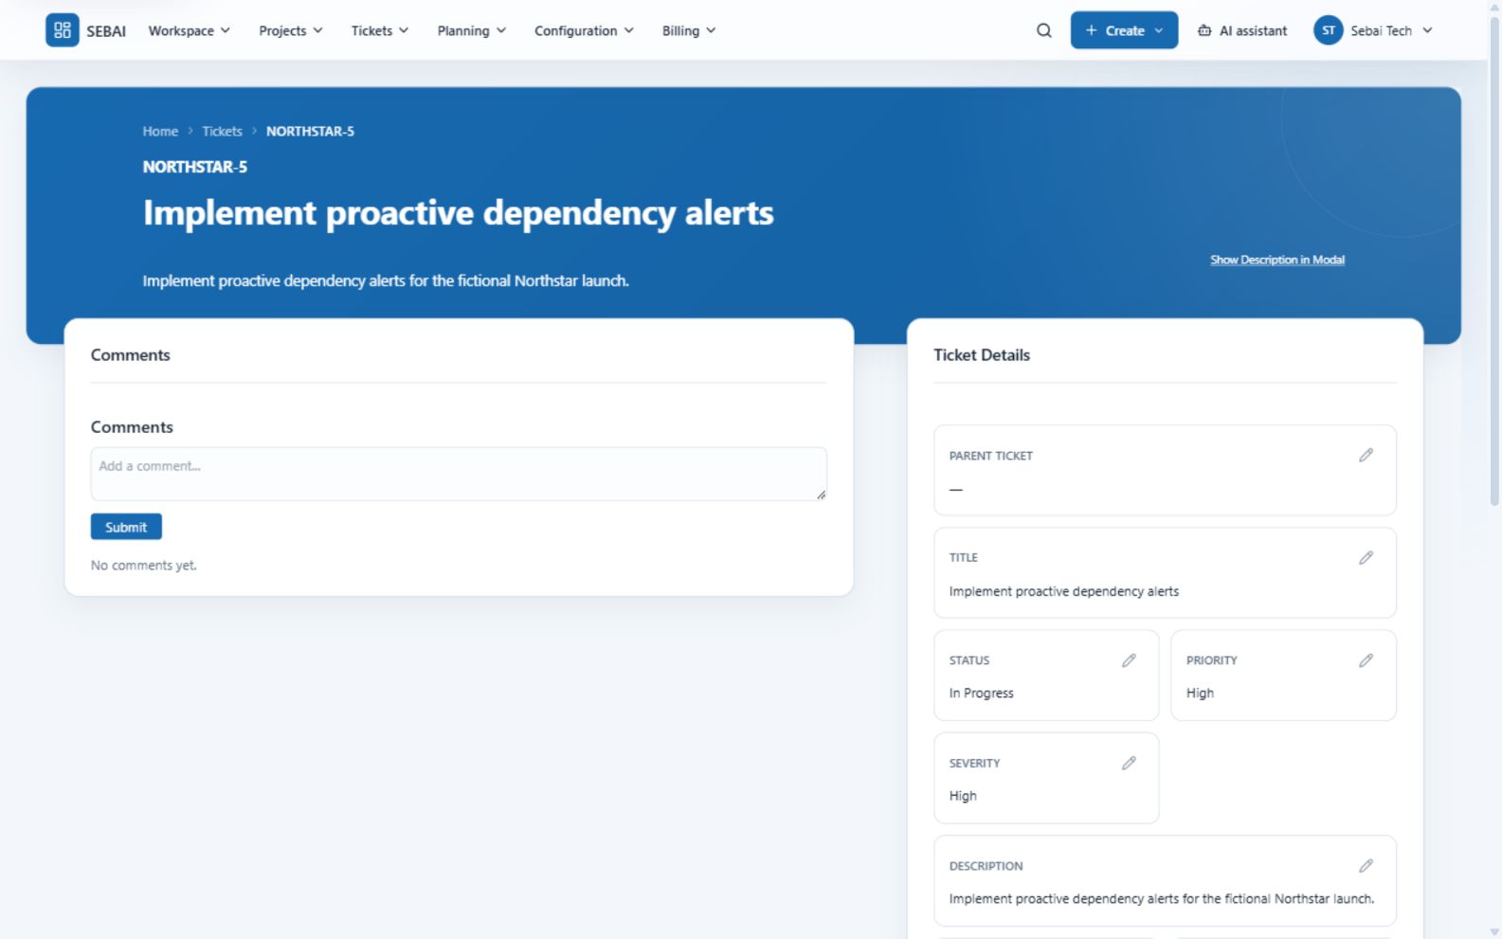Click Show Description in Modal link
Viewport: 1502px width, 939px height.
pos(1277,260)
